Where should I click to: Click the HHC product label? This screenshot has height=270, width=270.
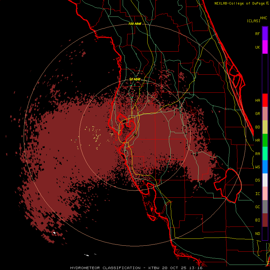click(x=264, y=18)
